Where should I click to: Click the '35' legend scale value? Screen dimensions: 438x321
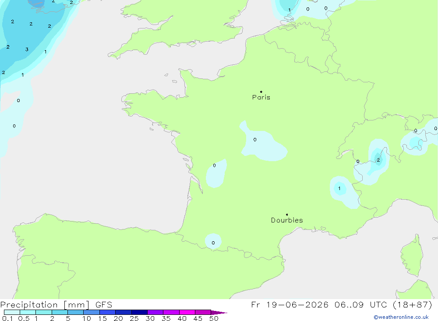pos(166,318)
